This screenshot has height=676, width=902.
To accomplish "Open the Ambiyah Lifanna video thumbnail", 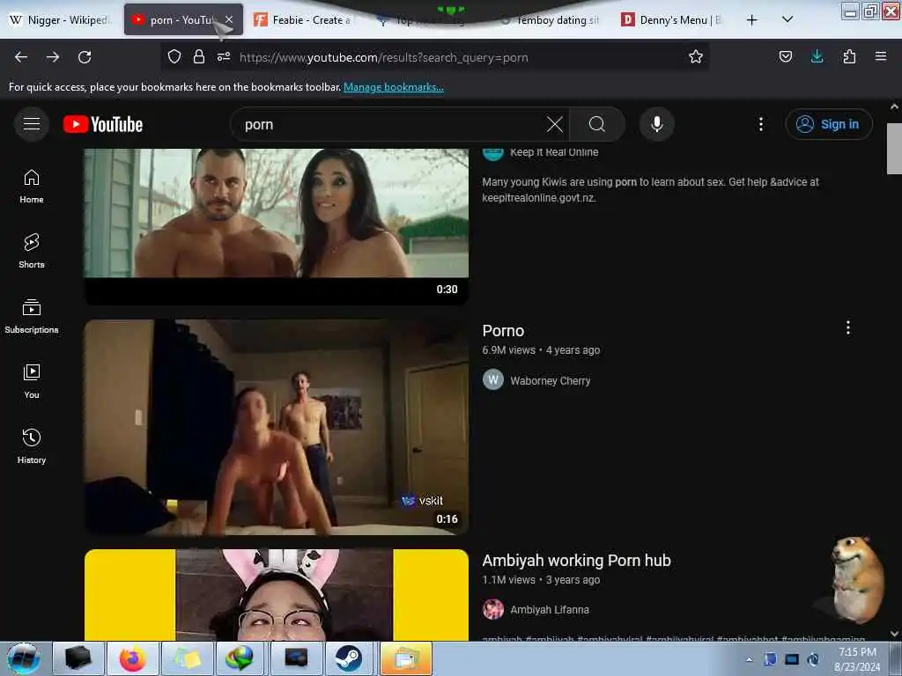I will coord(276,595).
